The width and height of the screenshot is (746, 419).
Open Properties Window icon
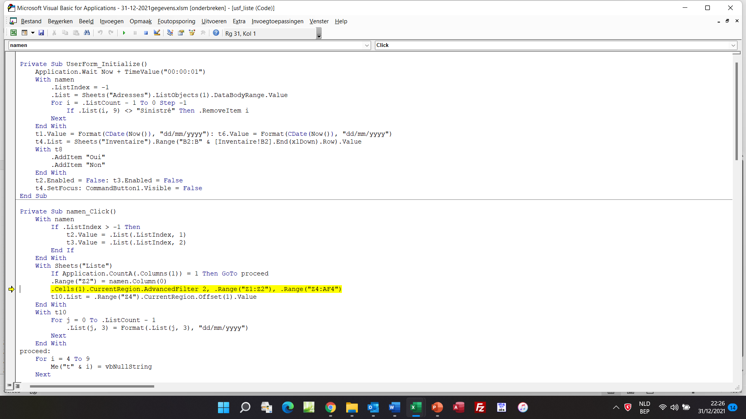[x=181, y=33]
